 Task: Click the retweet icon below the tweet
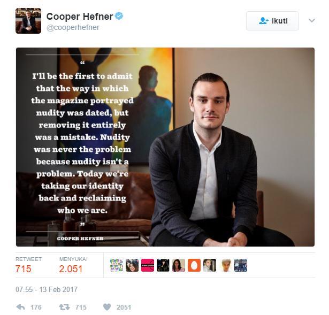(64, 307)
